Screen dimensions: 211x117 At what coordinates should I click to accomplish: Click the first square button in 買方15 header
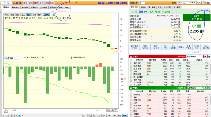(x=205, y=57)
